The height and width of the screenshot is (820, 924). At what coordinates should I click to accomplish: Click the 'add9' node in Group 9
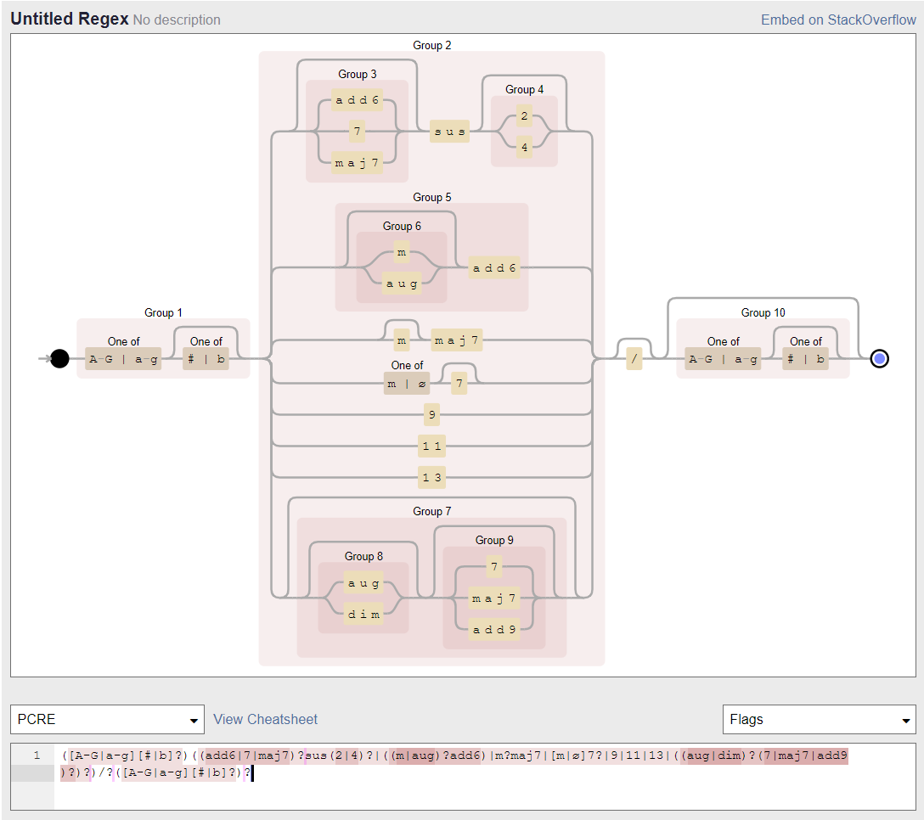(x=493, y=629)
